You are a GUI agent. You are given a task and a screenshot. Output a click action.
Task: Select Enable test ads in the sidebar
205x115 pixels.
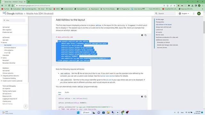(7, 32)
